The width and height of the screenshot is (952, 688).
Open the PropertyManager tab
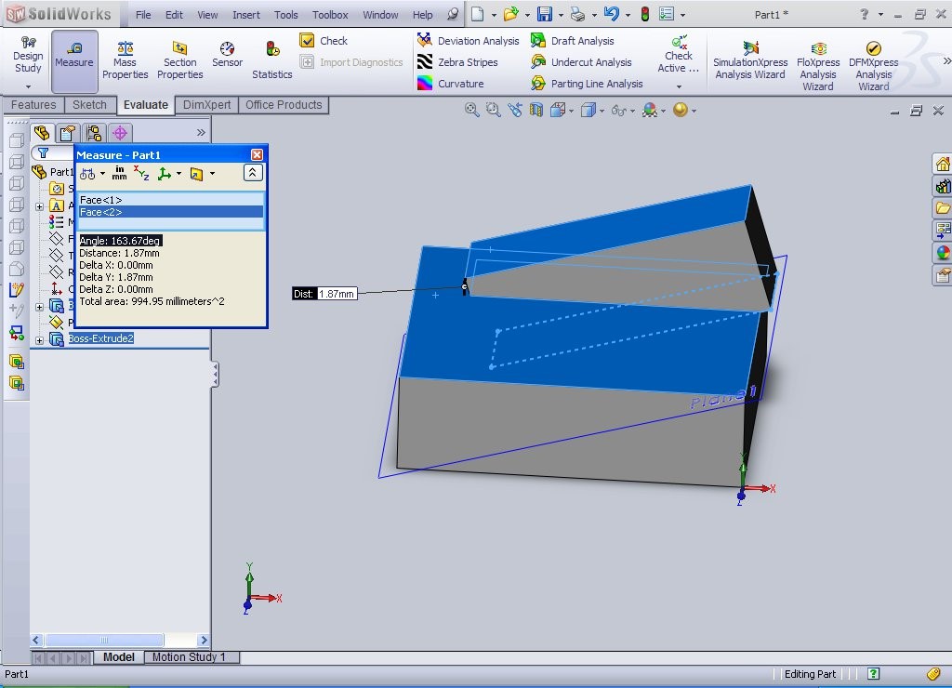click(x=67, y=132)
